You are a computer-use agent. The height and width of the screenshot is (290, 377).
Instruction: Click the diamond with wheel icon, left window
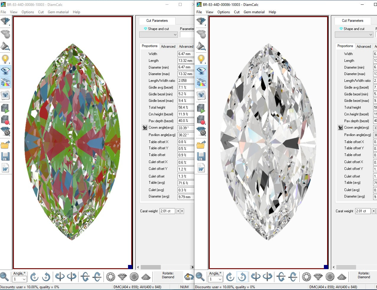(5, 131)
